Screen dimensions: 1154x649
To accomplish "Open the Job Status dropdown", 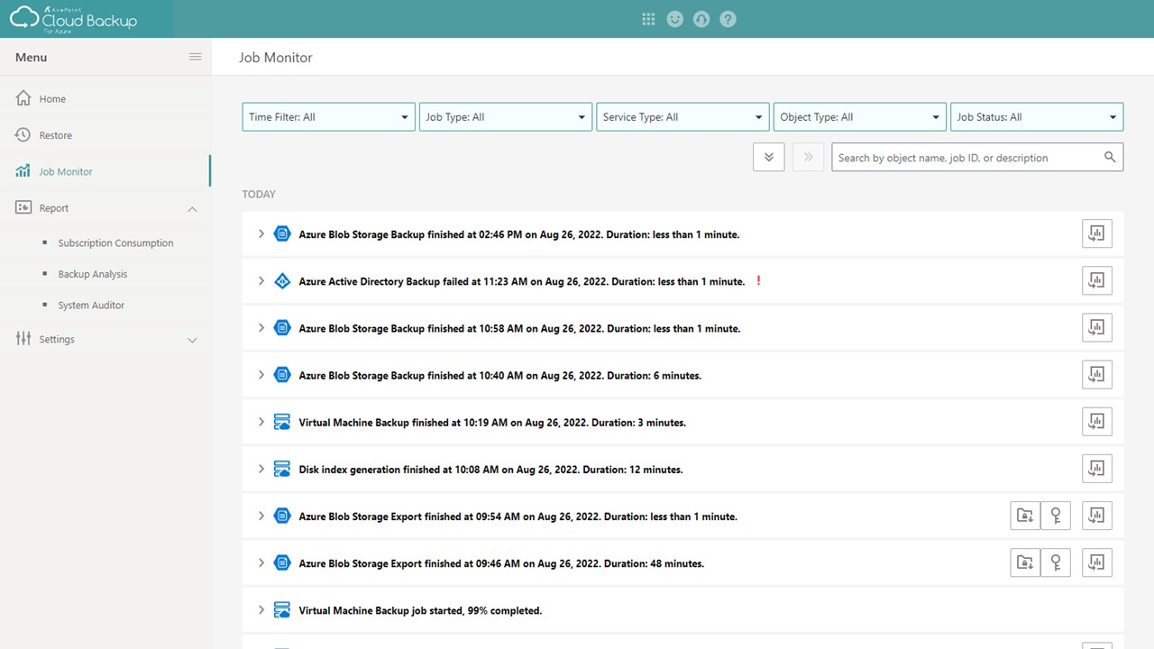I will coord(1037,117).
